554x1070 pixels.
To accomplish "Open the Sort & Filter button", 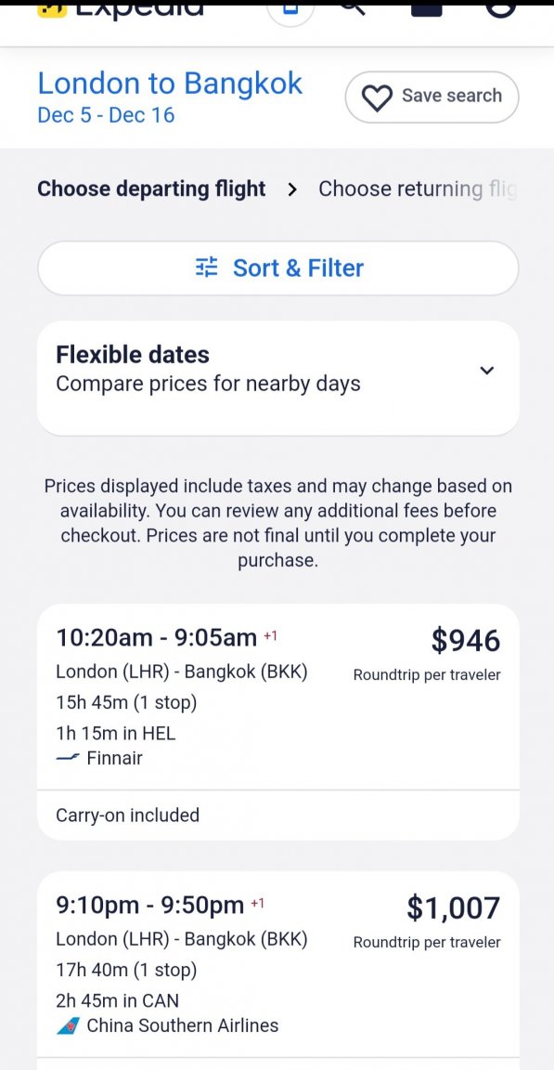I will tap(278, 268).
